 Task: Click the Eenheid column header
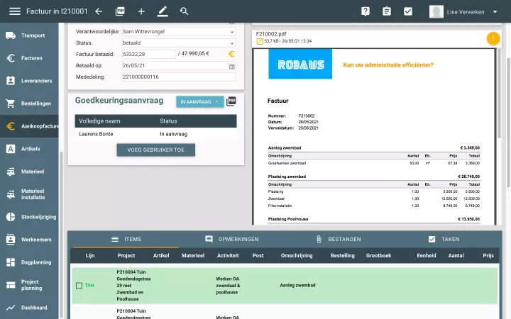[427, 255]
